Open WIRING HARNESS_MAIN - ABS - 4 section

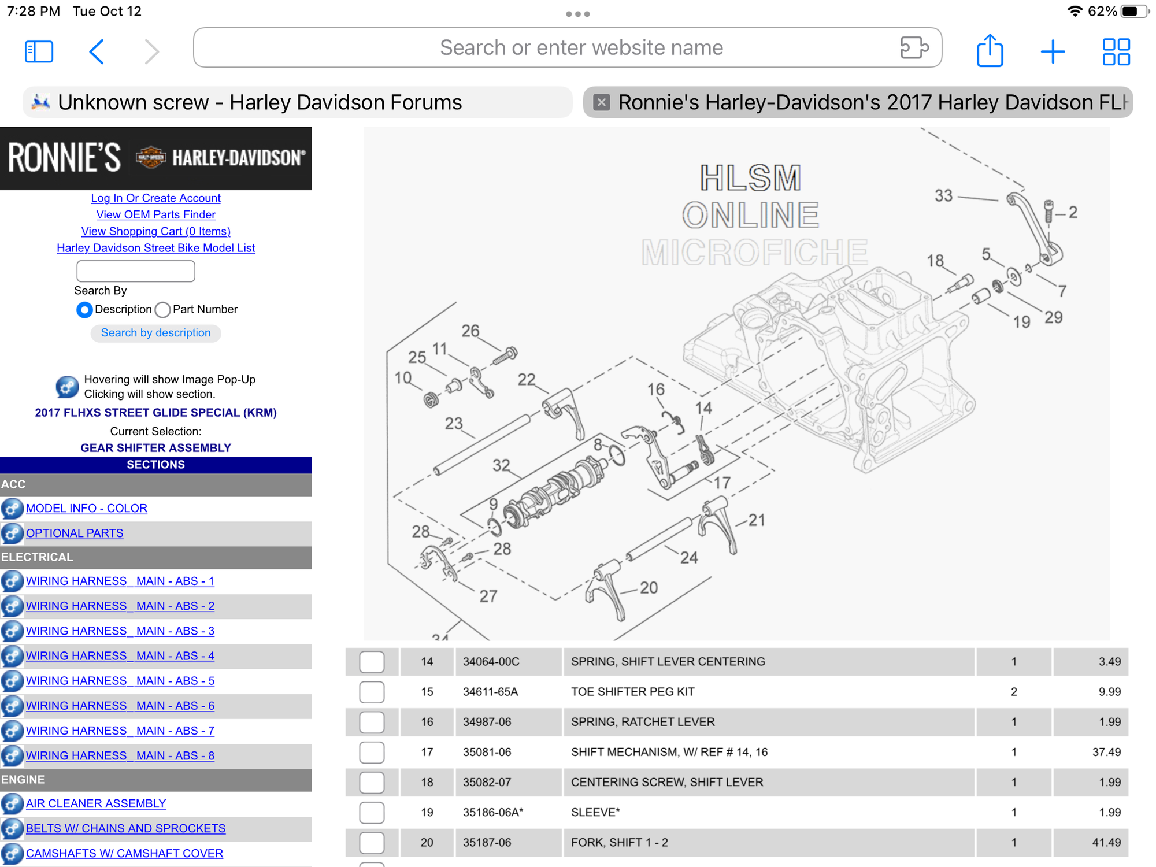click(120, 656)
